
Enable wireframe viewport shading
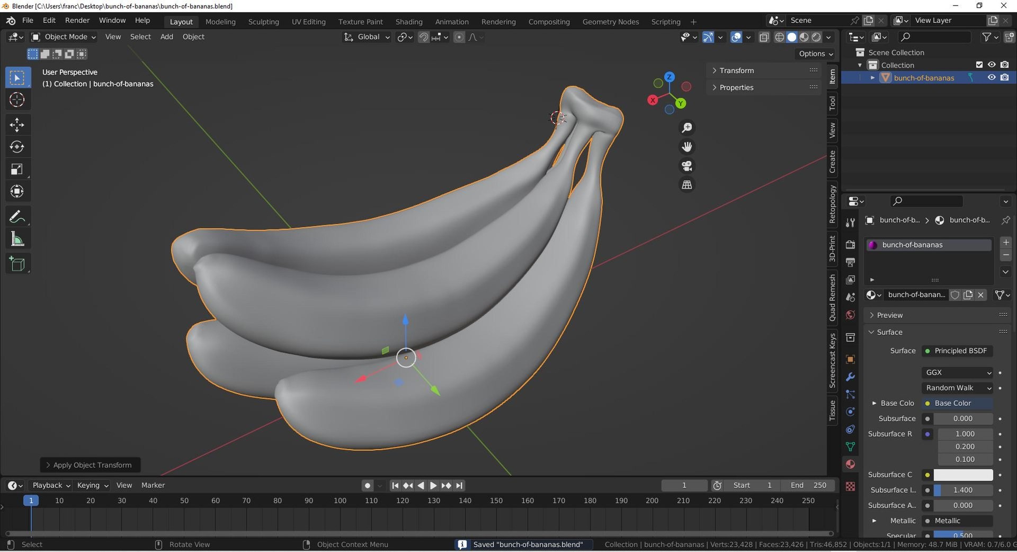pos(780,37)
